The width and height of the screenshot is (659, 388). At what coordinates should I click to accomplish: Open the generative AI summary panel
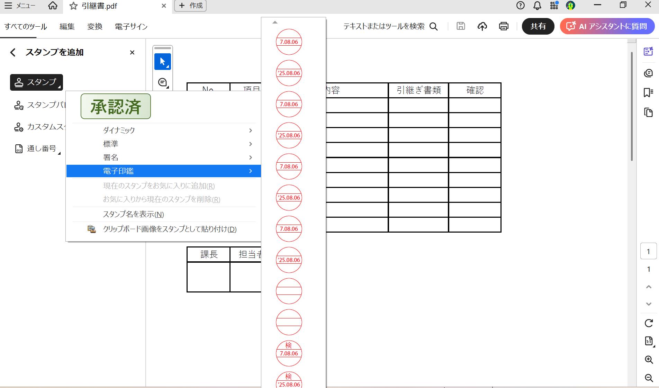coord(649,51)
